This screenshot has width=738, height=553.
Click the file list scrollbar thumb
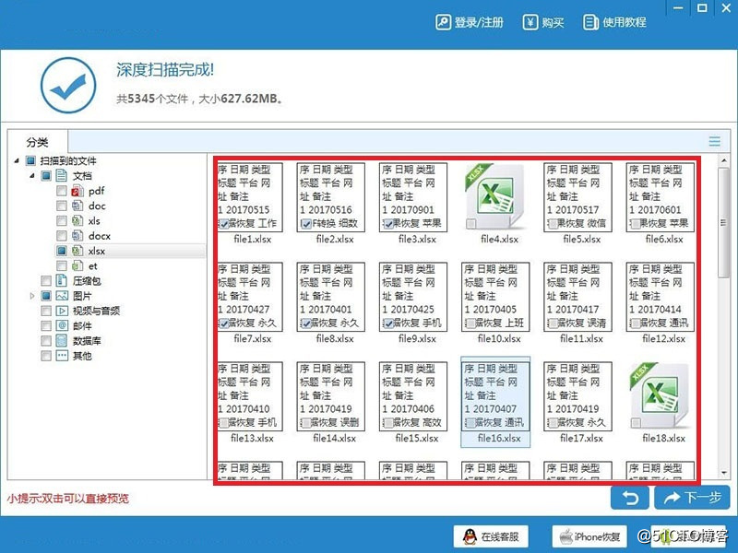point(723,222)
